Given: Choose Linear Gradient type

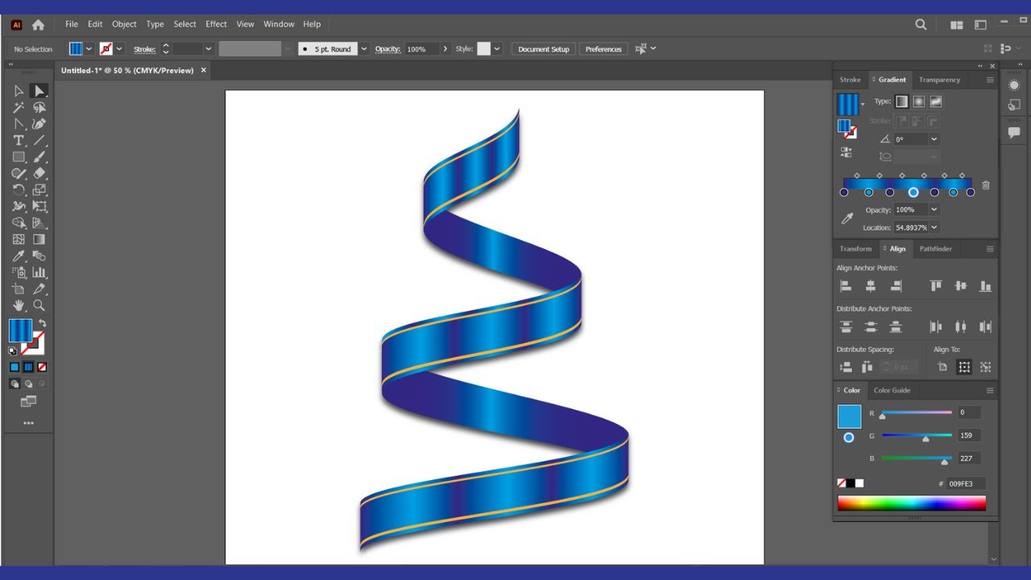Looking at the screenshot, I should (x=901, y=101).
